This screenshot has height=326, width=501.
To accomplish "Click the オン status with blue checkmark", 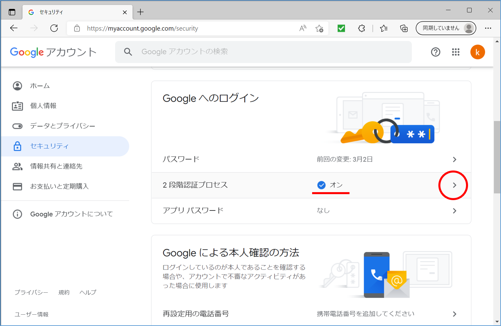I will tap(330, 185).
